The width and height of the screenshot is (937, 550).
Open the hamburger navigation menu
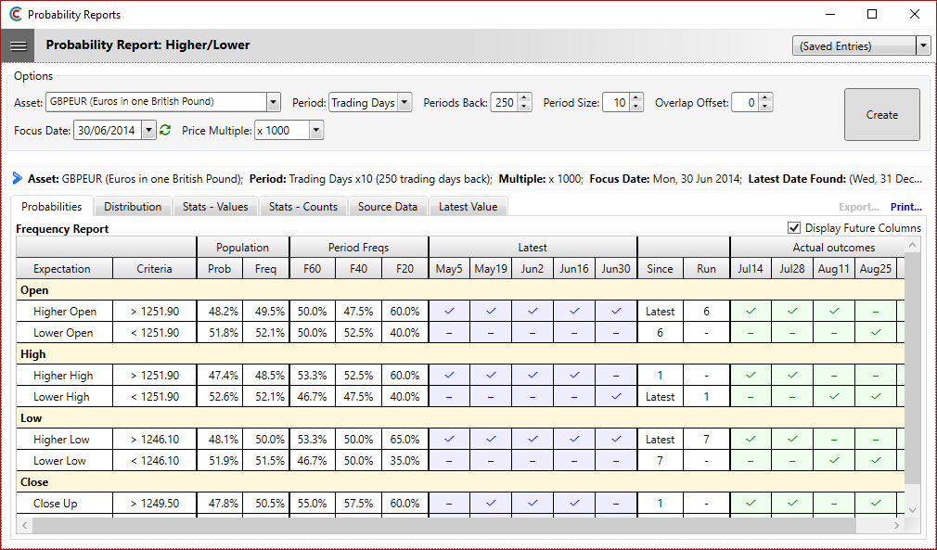pos(19,45)
